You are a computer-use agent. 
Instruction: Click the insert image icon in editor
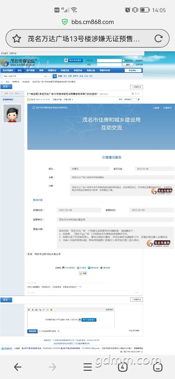(x=36, y=310)
